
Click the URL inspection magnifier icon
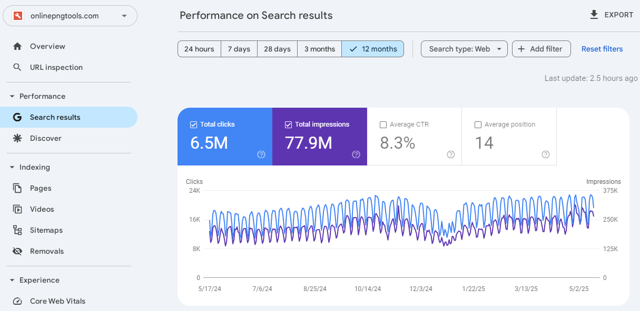tap(17, 67)
